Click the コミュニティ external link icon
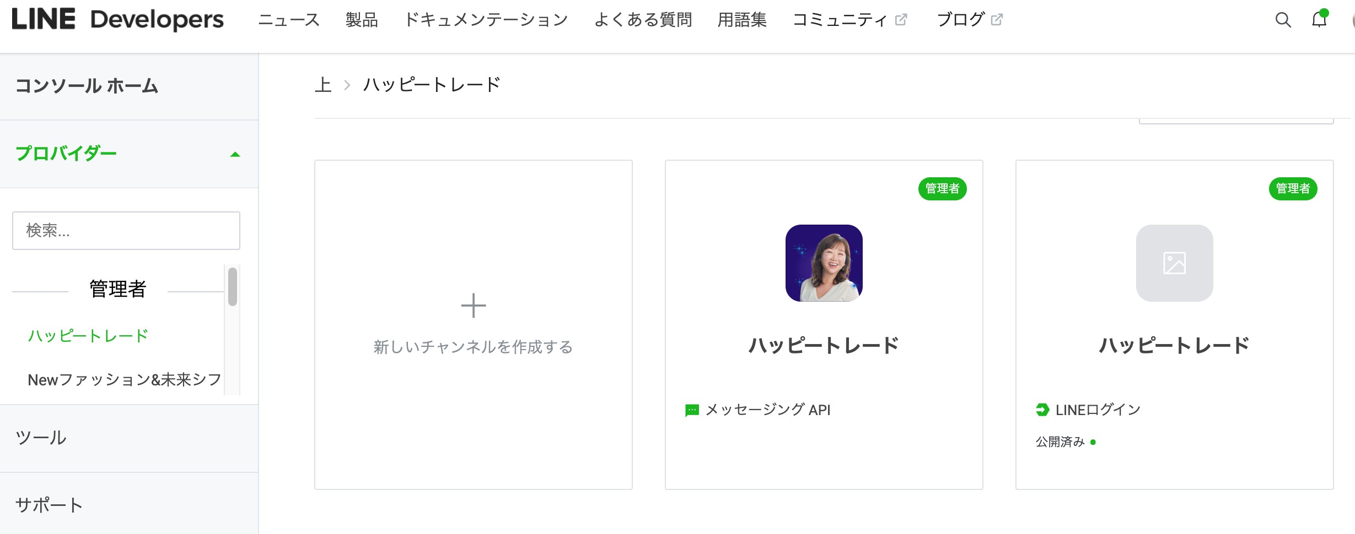The height and width of the screenshot is (534, 1355). (x=901, y=20)
